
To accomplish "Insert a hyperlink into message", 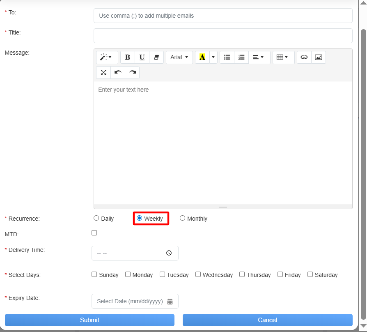I will [x=304, y=58].
